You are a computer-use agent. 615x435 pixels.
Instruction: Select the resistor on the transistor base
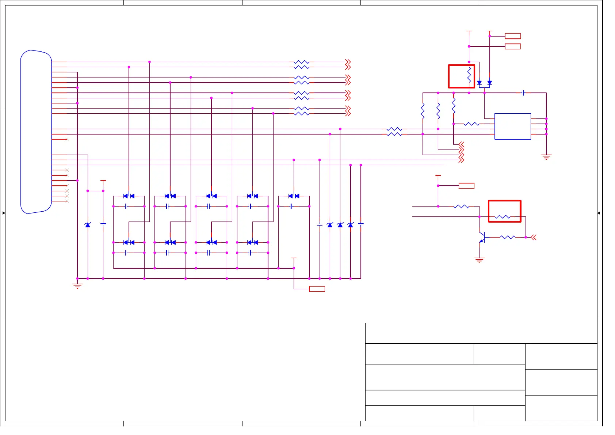pyautogui.click(x=507, y=238)
